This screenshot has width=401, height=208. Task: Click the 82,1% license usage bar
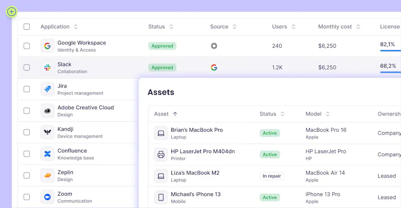click(x=391, y=51)
